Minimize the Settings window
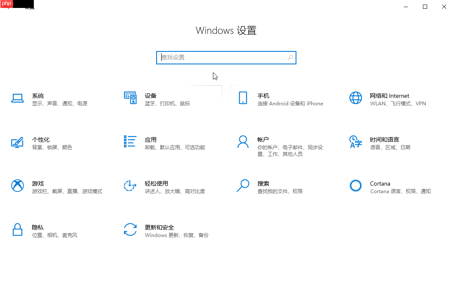453x288 pixels. tap(406, 7)
